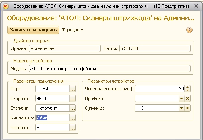Click the Модель устройства group title
Screen dimensions: 203x140
(33, 61)
